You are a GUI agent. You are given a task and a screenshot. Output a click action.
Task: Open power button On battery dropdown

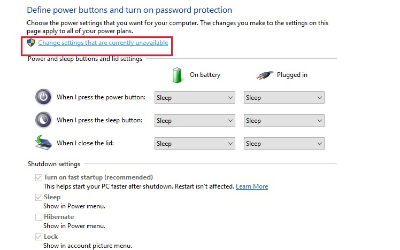pyautogui.click(x=195, y=98)
